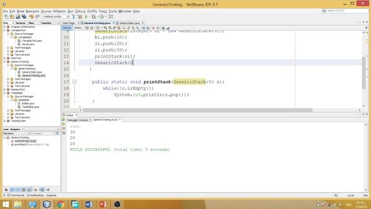Toggle Show Fields filter in Navigator
This screenshot has height=209, width=371.
12,190
